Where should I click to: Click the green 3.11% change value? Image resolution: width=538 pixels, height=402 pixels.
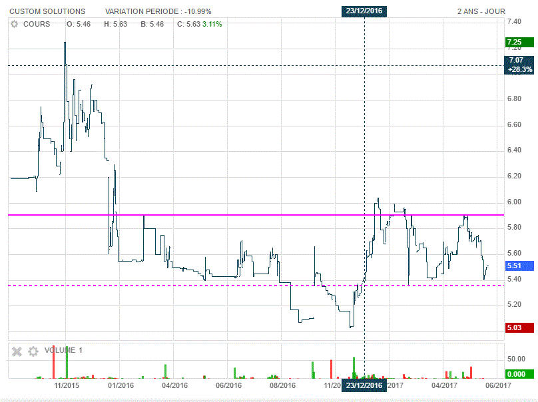tap(212, 25)
